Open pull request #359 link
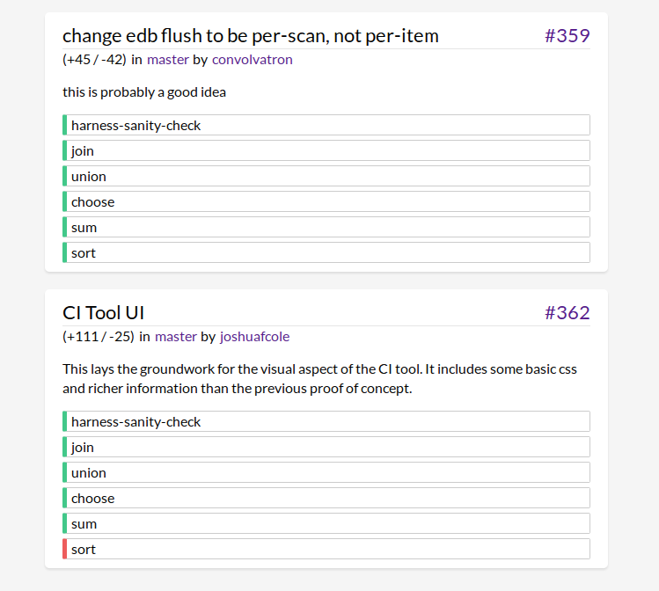The image size is (659, 591). (567, 36)
